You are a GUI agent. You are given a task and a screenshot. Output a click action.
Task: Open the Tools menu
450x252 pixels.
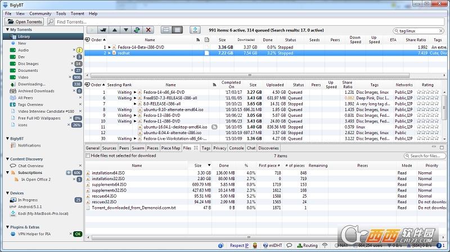(x=61, y=13)
